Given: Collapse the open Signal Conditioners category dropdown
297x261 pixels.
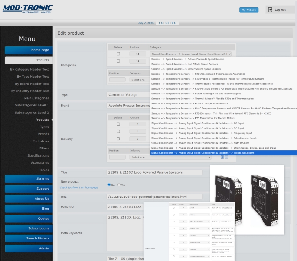Looking at the screenshot, I should coord(190,54).
